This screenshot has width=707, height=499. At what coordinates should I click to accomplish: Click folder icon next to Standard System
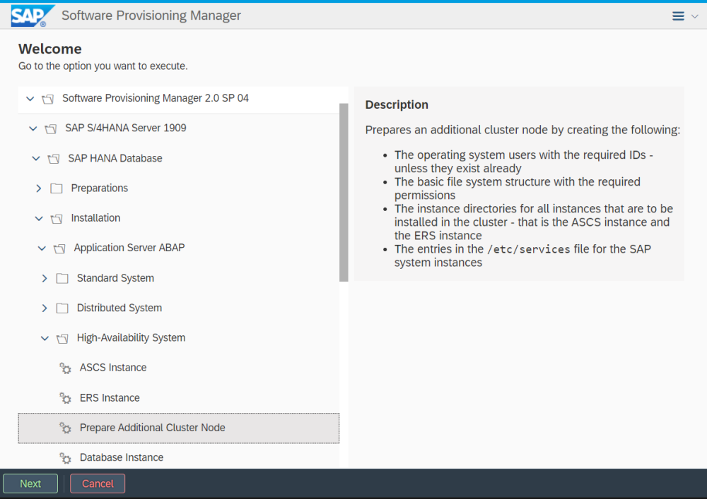click(62, 278)
